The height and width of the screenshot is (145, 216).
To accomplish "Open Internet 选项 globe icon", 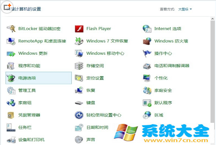I will coord(147,29).
